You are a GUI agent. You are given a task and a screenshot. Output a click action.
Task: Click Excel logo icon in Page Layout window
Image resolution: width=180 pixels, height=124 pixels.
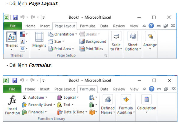(6, 17)
